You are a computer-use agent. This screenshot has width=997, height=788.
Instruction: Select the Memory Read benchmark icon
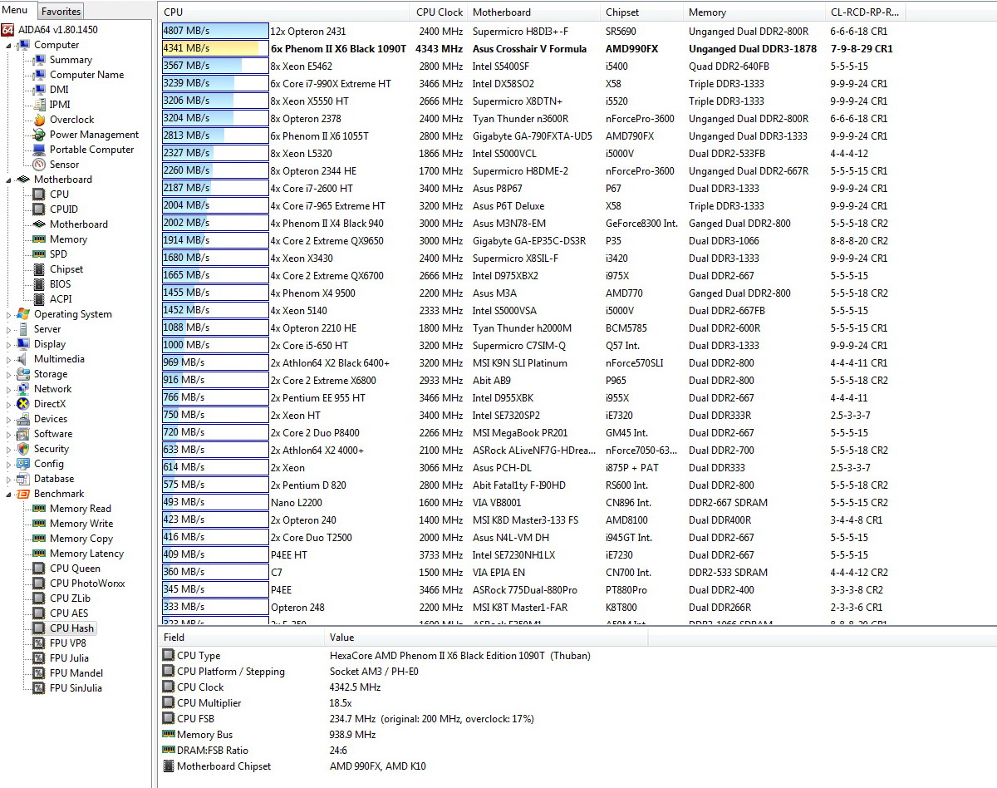[39, 509]
